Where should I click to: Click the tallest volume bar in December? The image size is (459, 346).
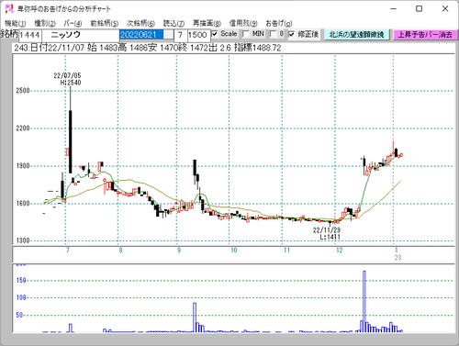pos(364,301)
